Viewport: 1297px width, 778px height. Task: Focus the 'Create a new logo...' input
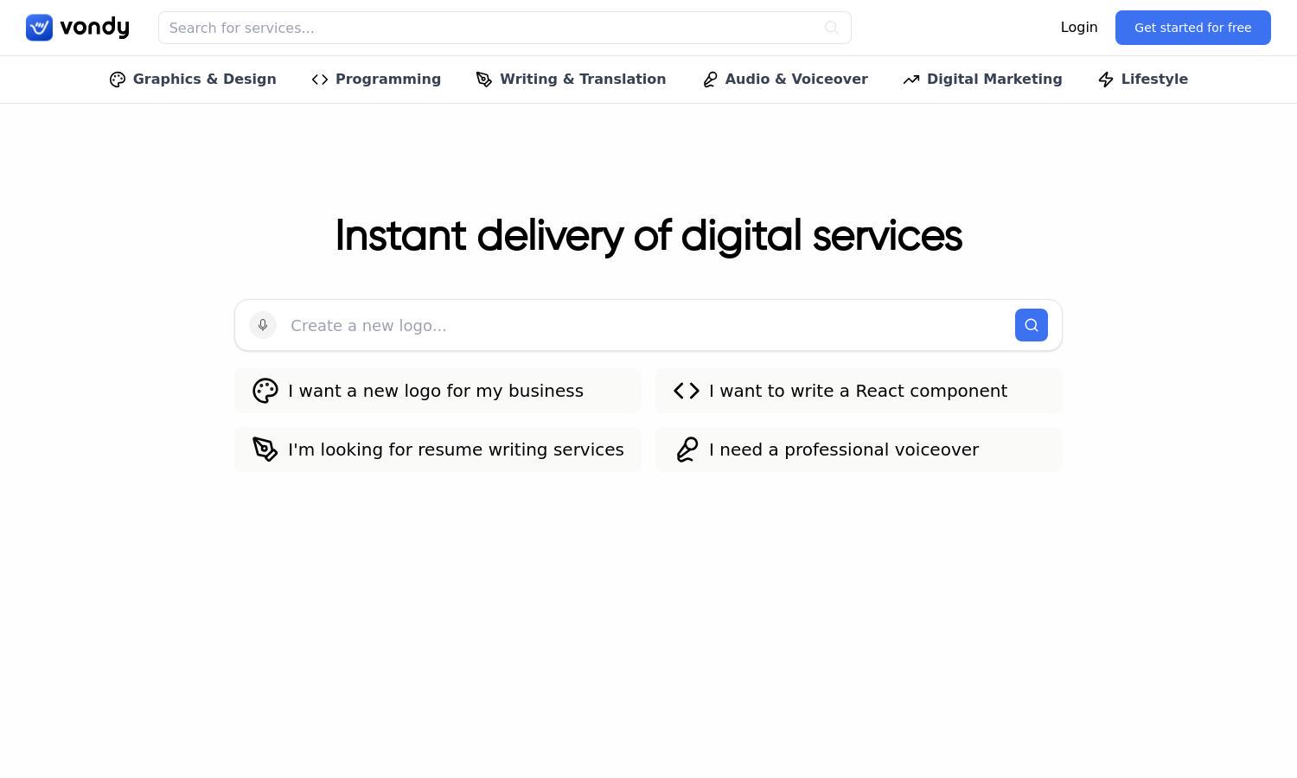[x=647, y=325]
